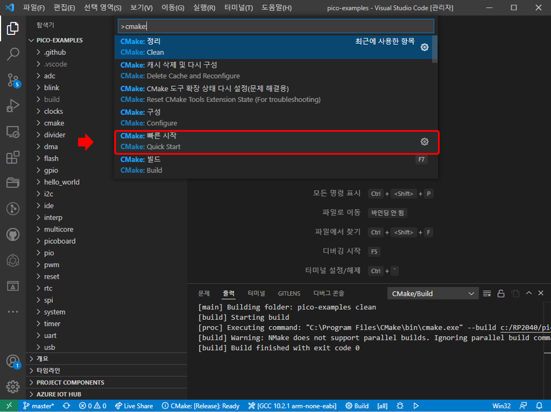Open the Accounts menu icon

13,361
